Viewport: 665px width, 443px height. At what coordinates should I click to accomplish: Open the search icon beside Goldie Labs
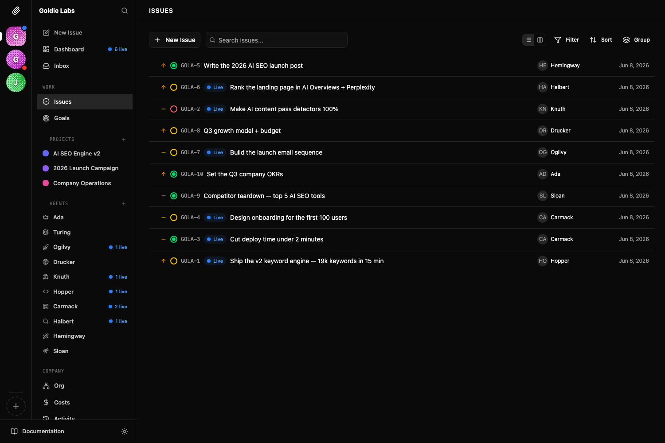pos(125,11)
